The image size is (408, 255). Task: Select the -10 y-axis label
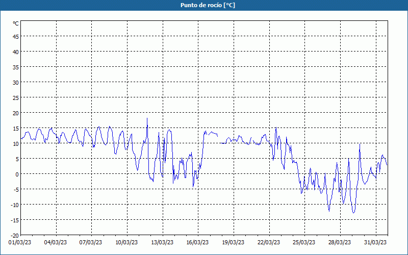15,205
